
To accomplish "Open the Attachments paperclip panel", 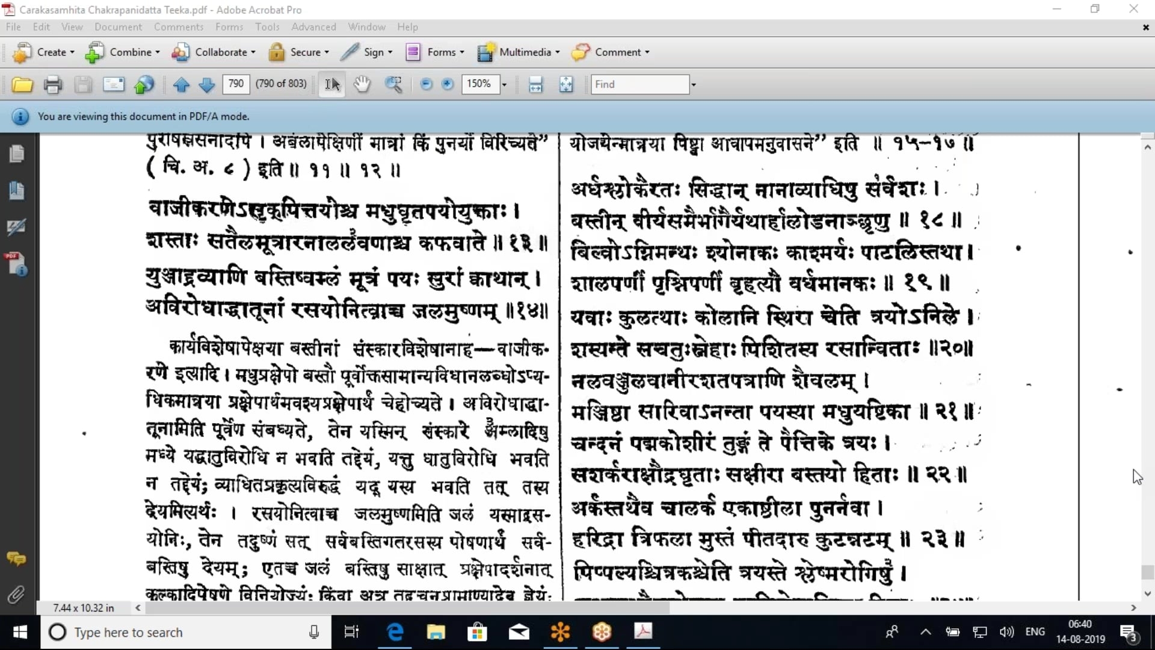I will click(x=16, y=595).
